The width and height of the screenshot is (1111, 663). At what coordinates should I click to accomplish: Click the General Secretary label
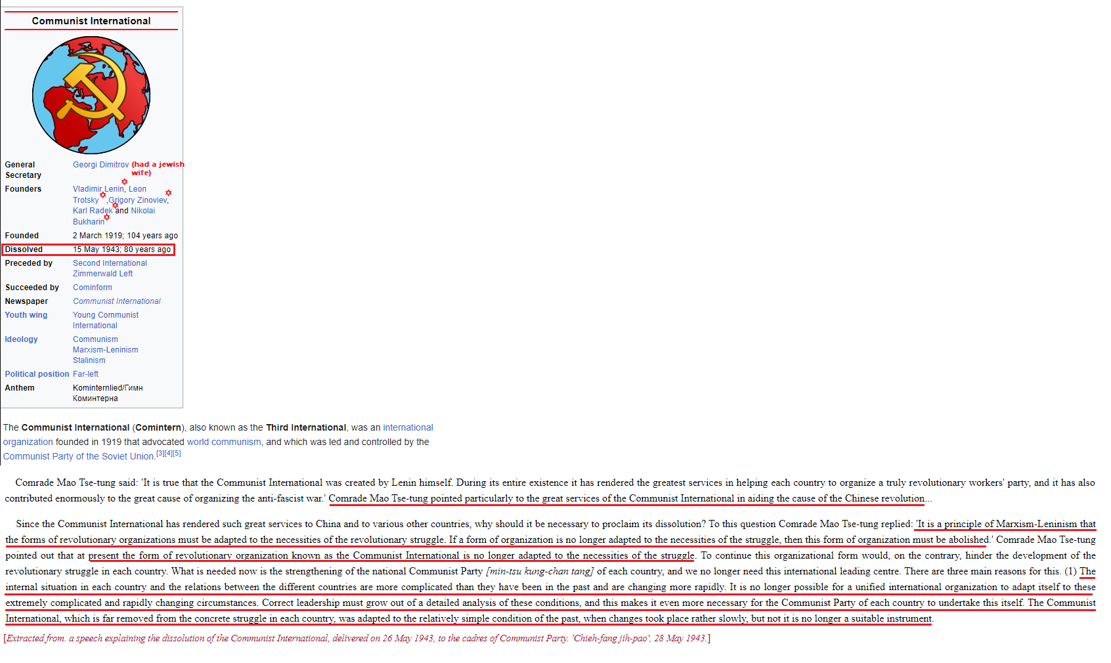23,170
